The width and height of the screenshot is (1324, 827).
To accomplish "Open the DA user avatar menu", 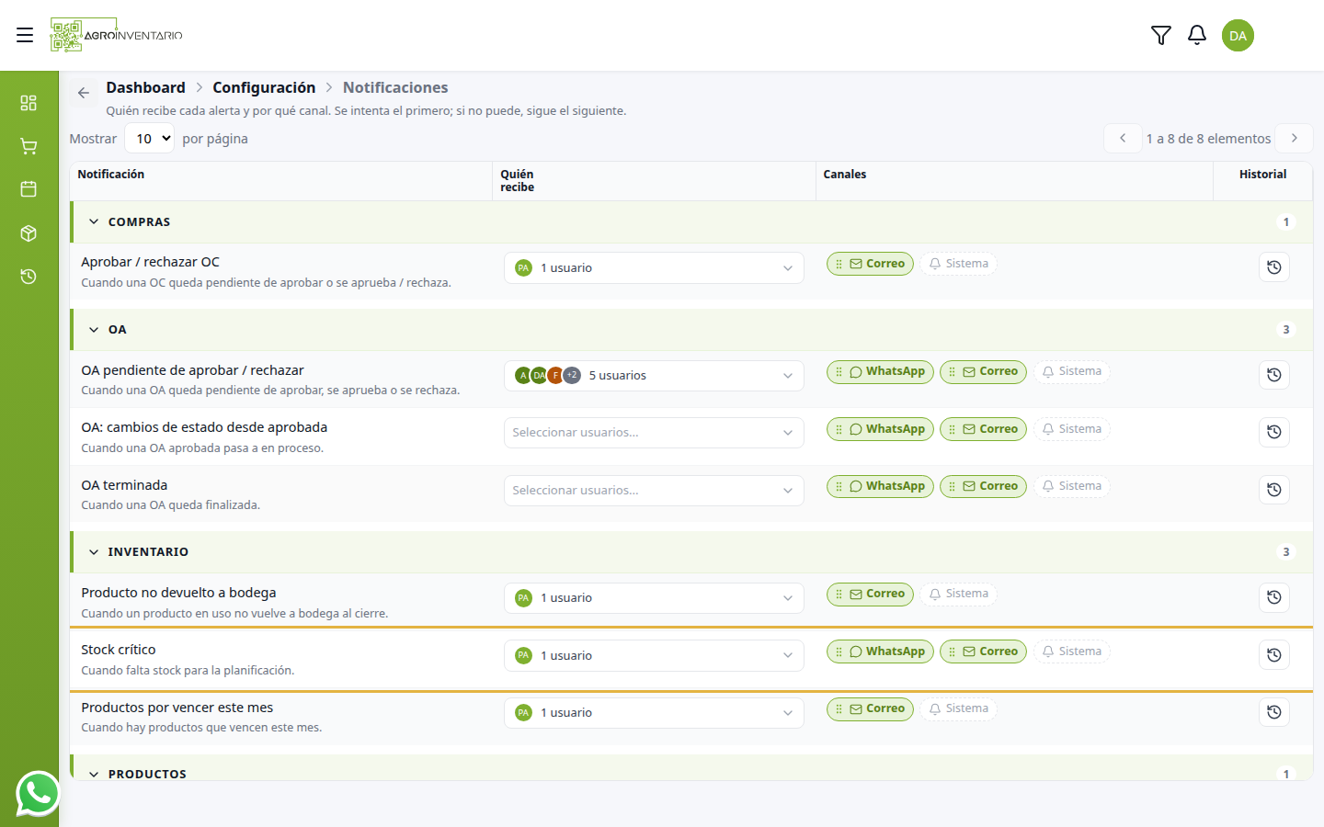I will (x=1238, y=36).
